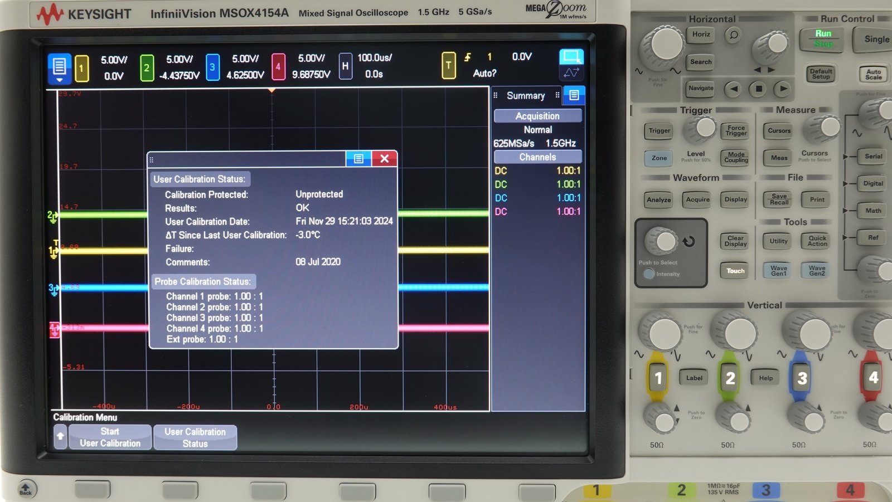Viewport: 892px width, 502px height.
Task: Click the Cursors measure button
Action: pyautogui.click(x=779, y=131)
